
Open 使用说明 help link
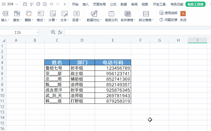pyautogui.click(x=168, y=13)
